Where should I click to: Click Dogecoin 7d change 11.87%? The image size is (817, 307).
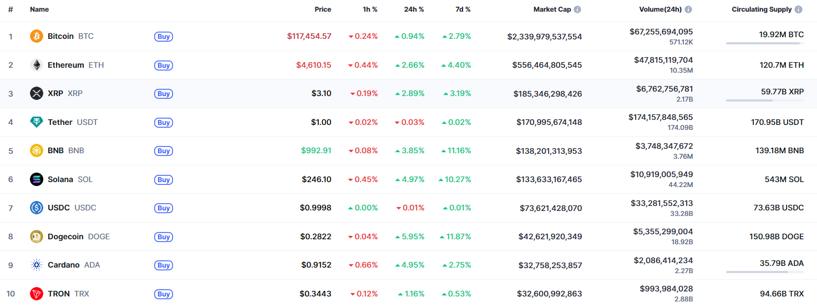455,236
